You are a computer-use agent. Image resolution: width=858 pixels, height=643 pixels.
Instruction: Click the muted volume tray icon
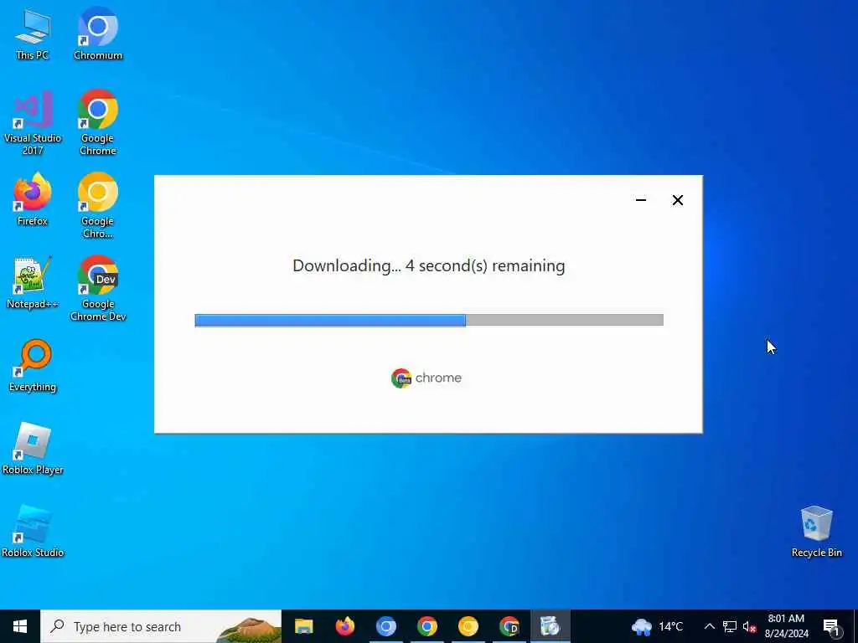[749, 626]
